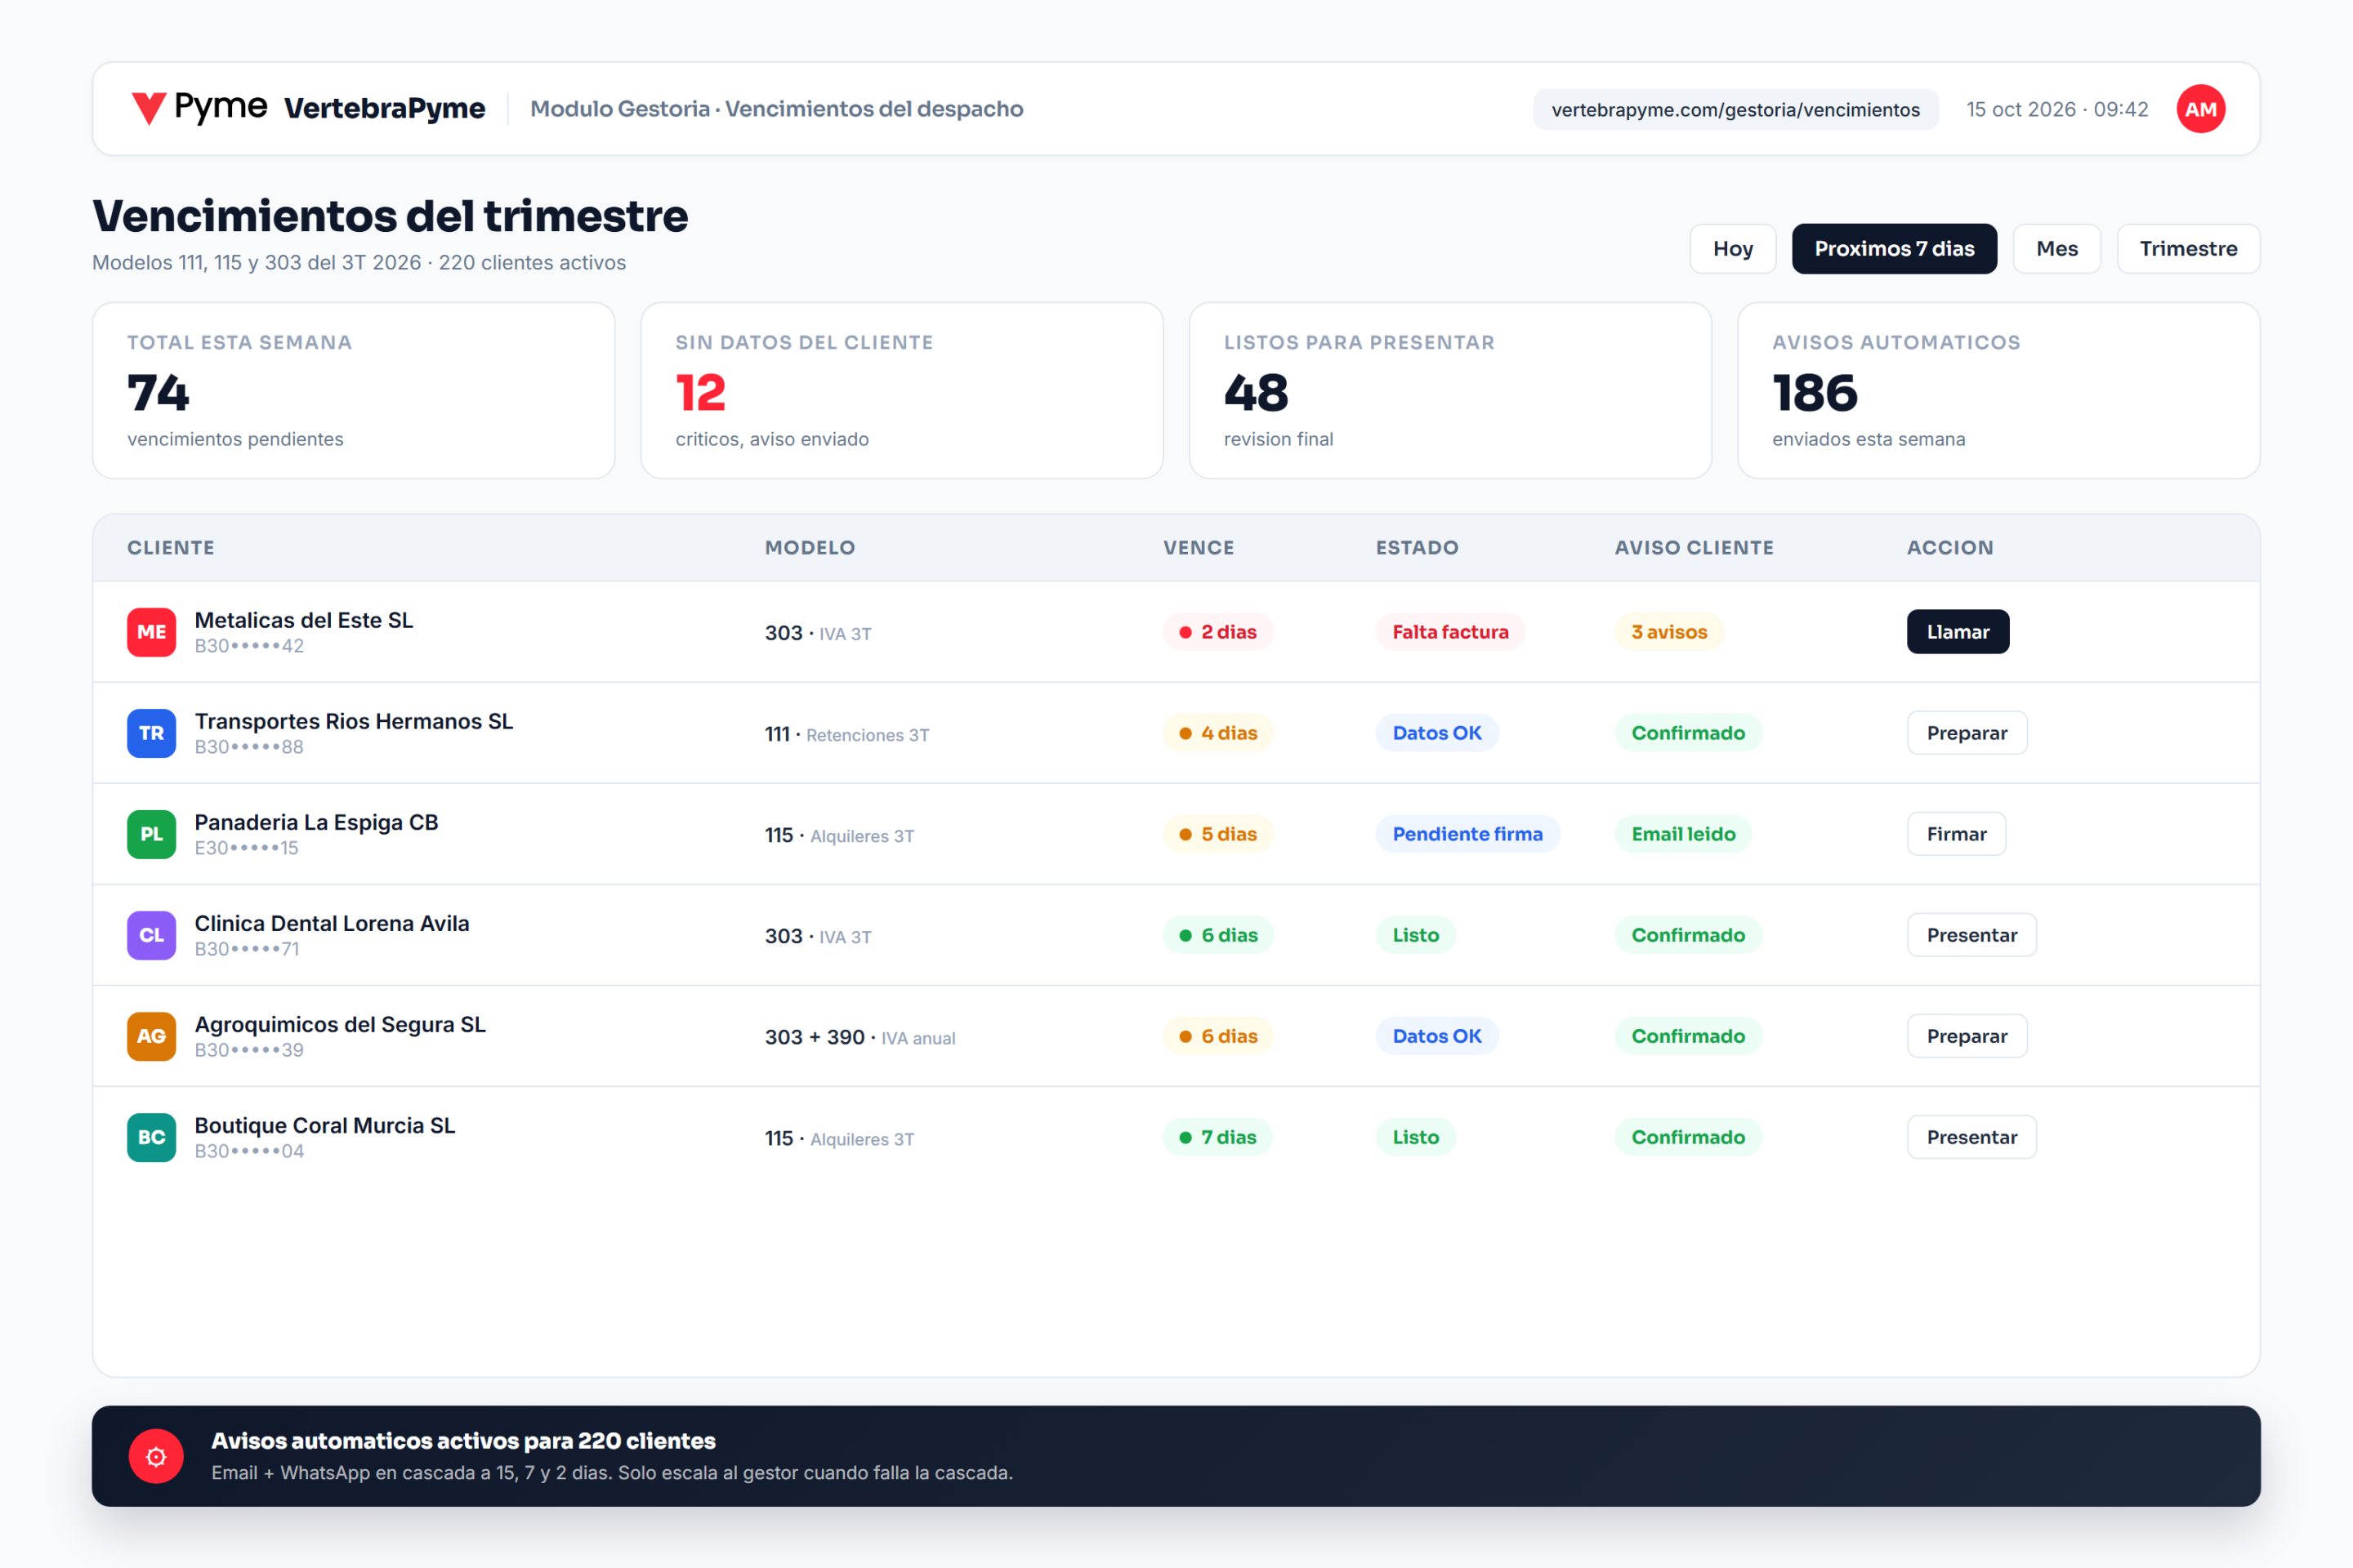Screen dimensions: 2353x1568
Task: Click the red gear icon in the bottom banner
Action: (156, 1457)
